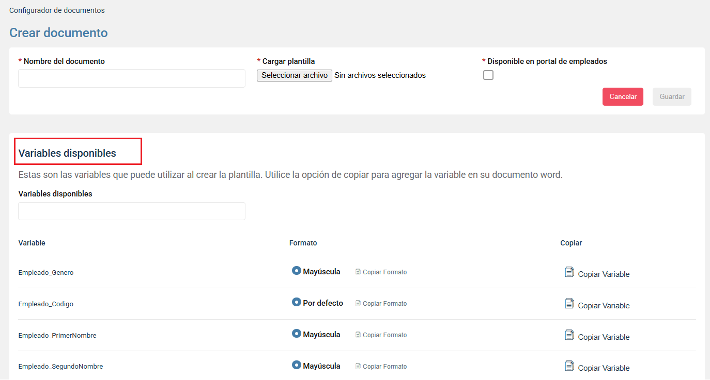The height and width of the screenshot is (380, 710).
Task: Click Seleccionar archivo to upload template
Action: pyautogui.click(x=295, y=75)
